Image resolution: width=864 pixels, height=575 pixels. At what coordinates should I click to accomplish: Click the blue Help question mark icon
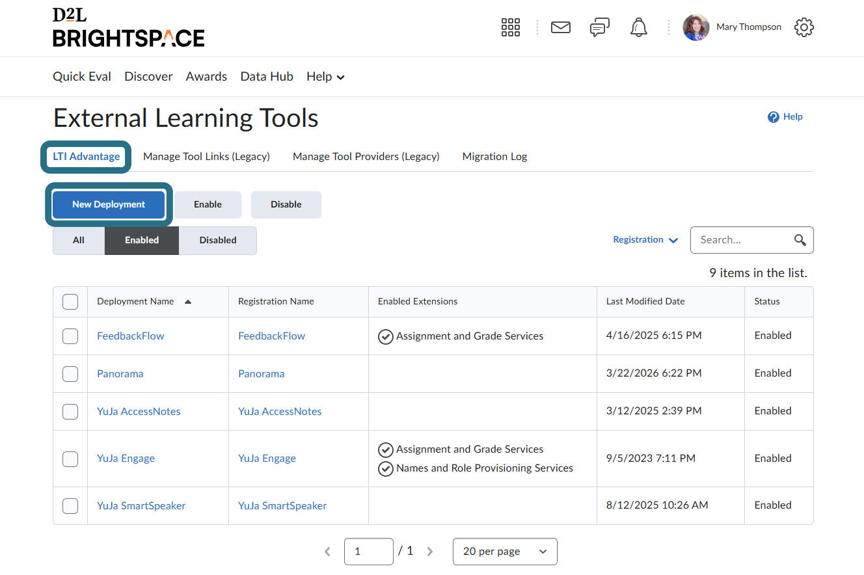(774, 117)
